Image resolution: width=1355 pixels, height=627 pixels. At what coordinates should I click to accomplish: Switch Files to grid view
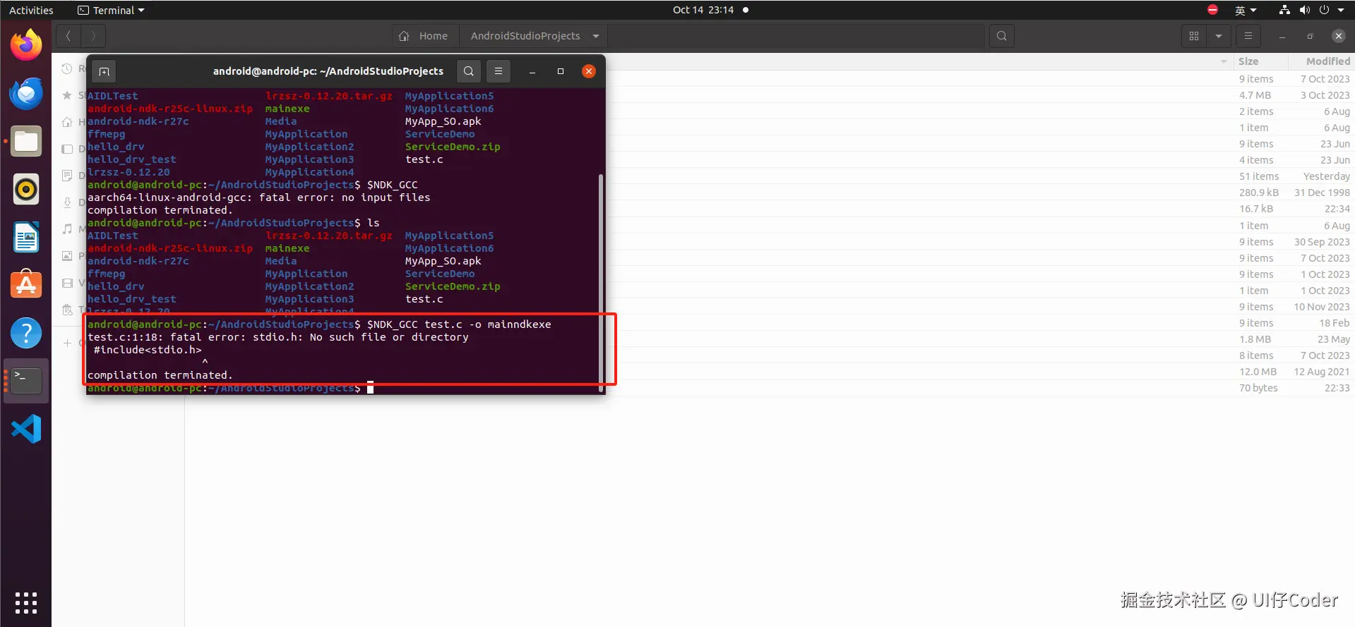[1194, 36]
